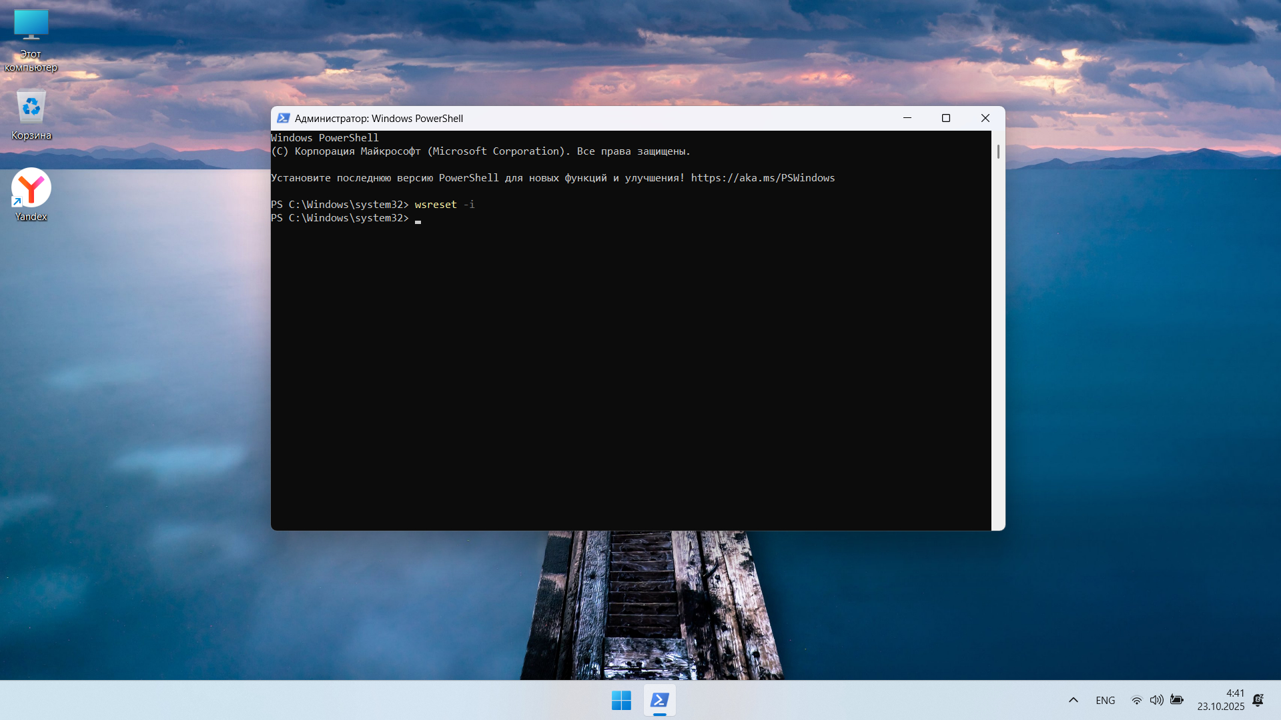Click the PowerShell window title text
Screen dimensions: 1281x720
378,119
